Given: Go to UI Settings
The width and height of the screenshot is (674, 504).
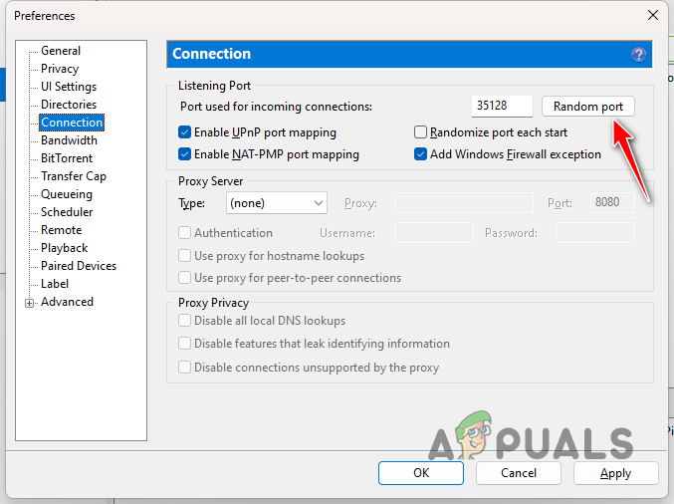Looking at the screenshot, I should click(69, 87).
